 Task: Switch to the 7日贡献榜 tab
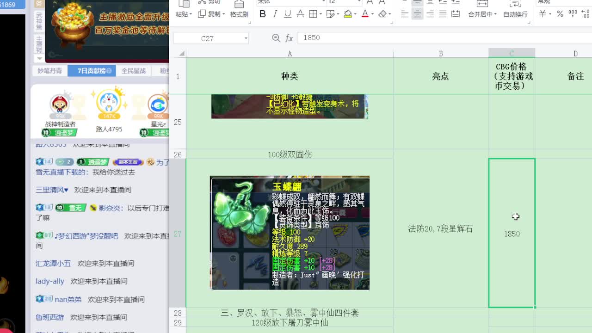(92, 71)
